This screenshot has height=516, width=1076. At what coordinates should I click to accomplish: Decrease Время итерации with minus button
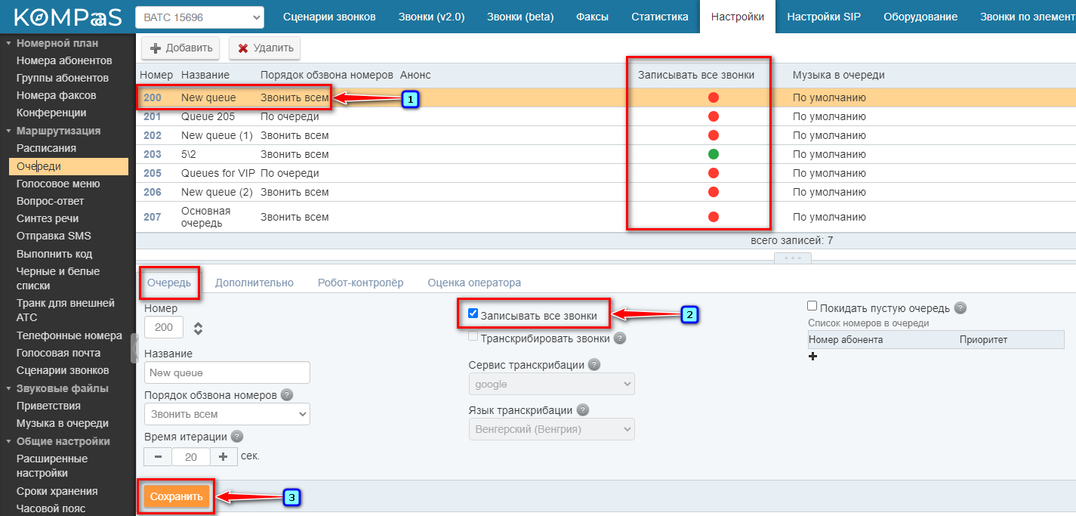[x=158, y=456]
